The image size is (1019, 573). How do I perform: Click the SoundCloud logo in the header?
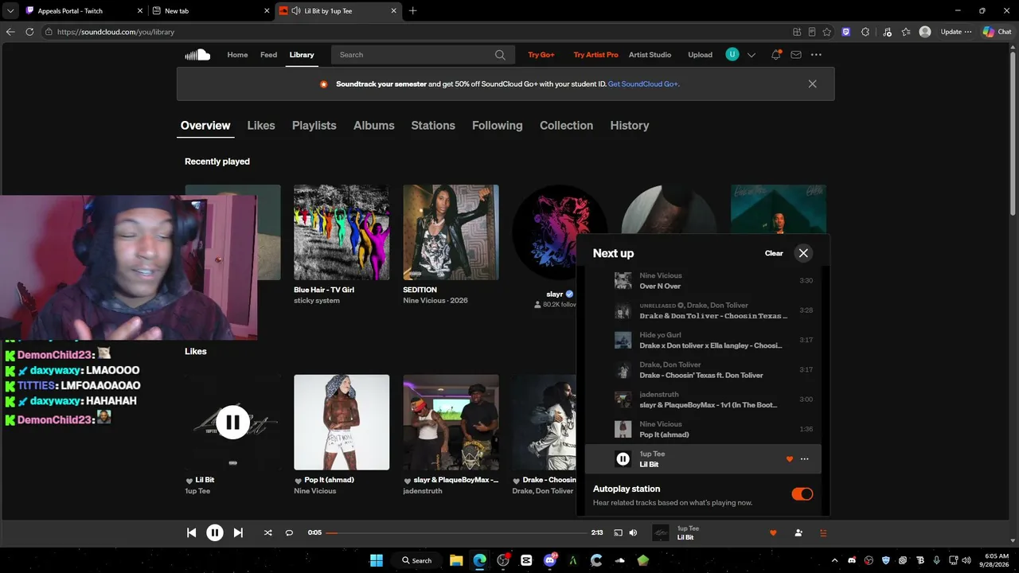point(197,55)
